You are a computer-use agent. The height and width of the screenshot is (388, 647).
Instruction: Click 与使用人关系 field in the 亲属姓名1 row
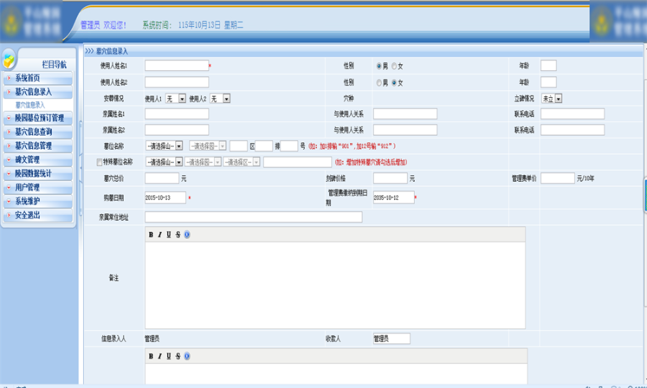[405, 114]
